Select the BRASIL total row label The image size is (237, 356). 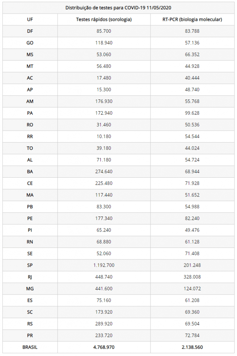[x=30, y=347]
